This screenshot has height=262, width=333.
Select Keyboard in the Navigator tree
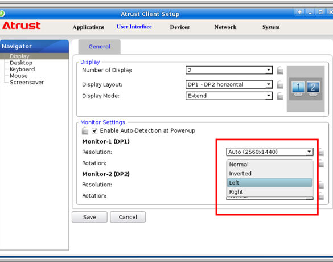pos(22,69)
